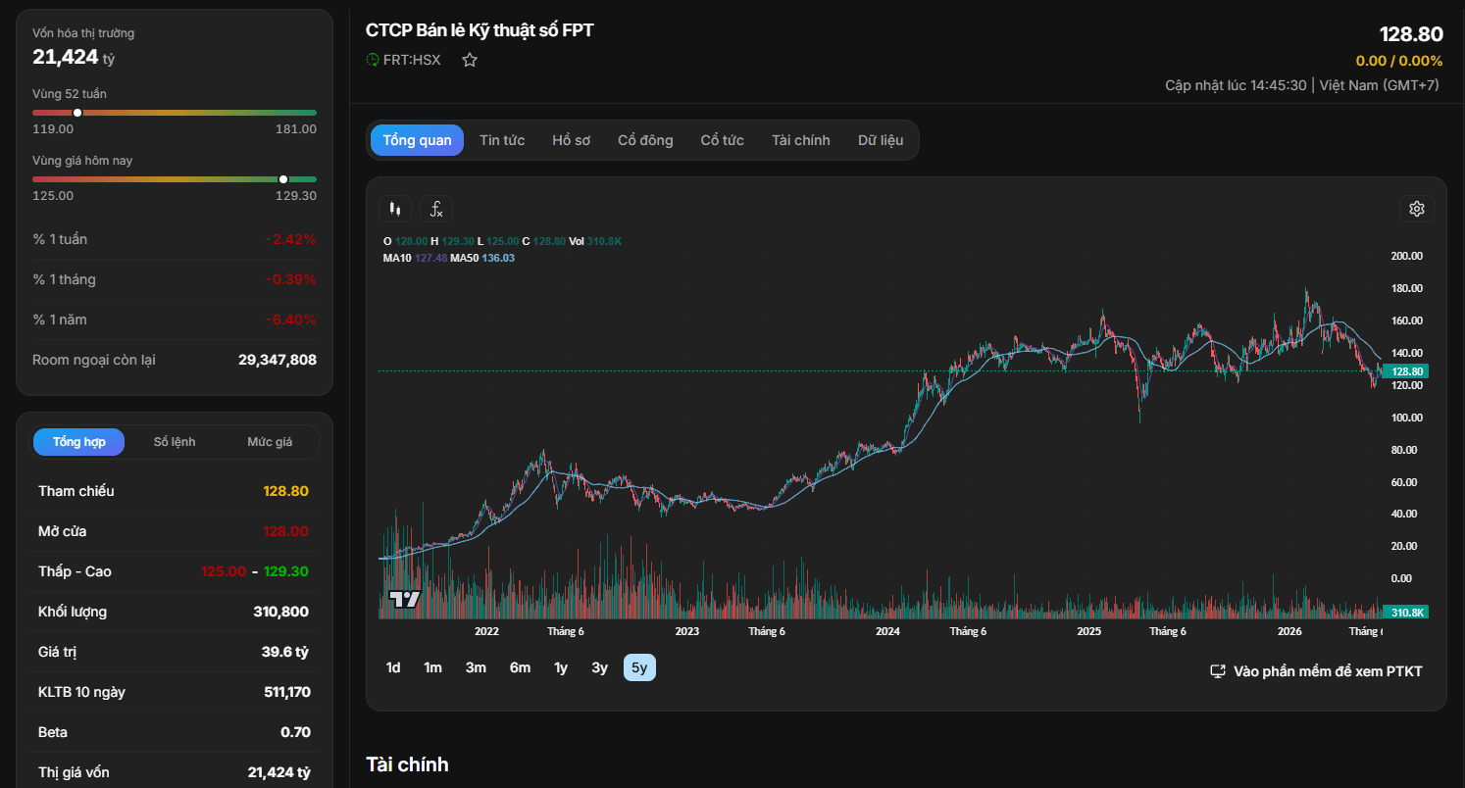Add FRT to favorites with star icon

(470, 60)
